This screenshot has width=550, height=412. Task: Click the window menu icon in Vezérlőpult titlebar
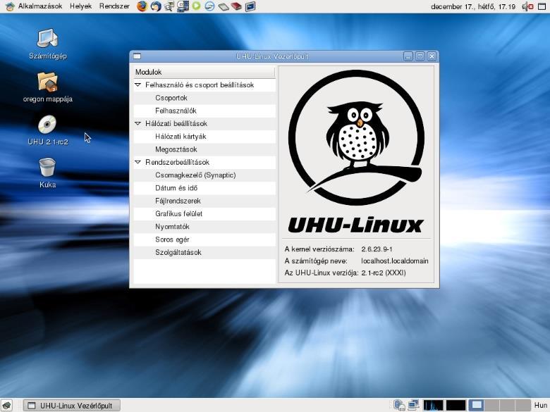point(137,56)
